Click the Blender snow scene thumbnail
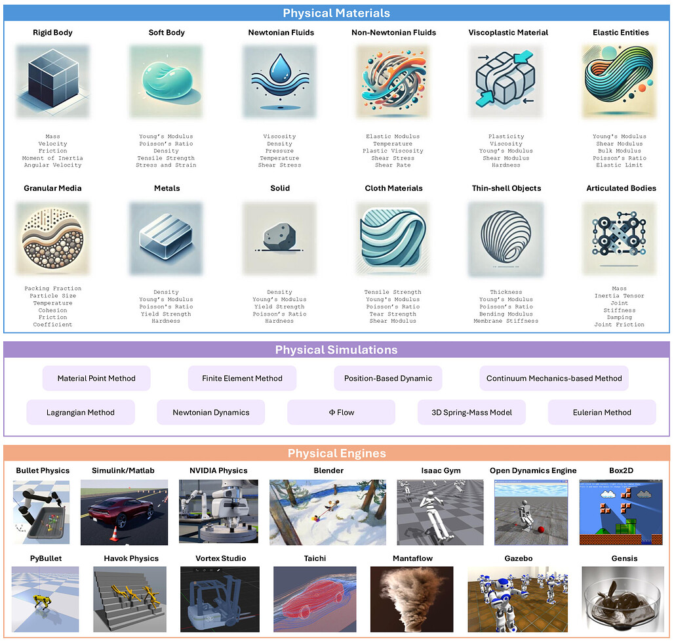 [328, 512]
